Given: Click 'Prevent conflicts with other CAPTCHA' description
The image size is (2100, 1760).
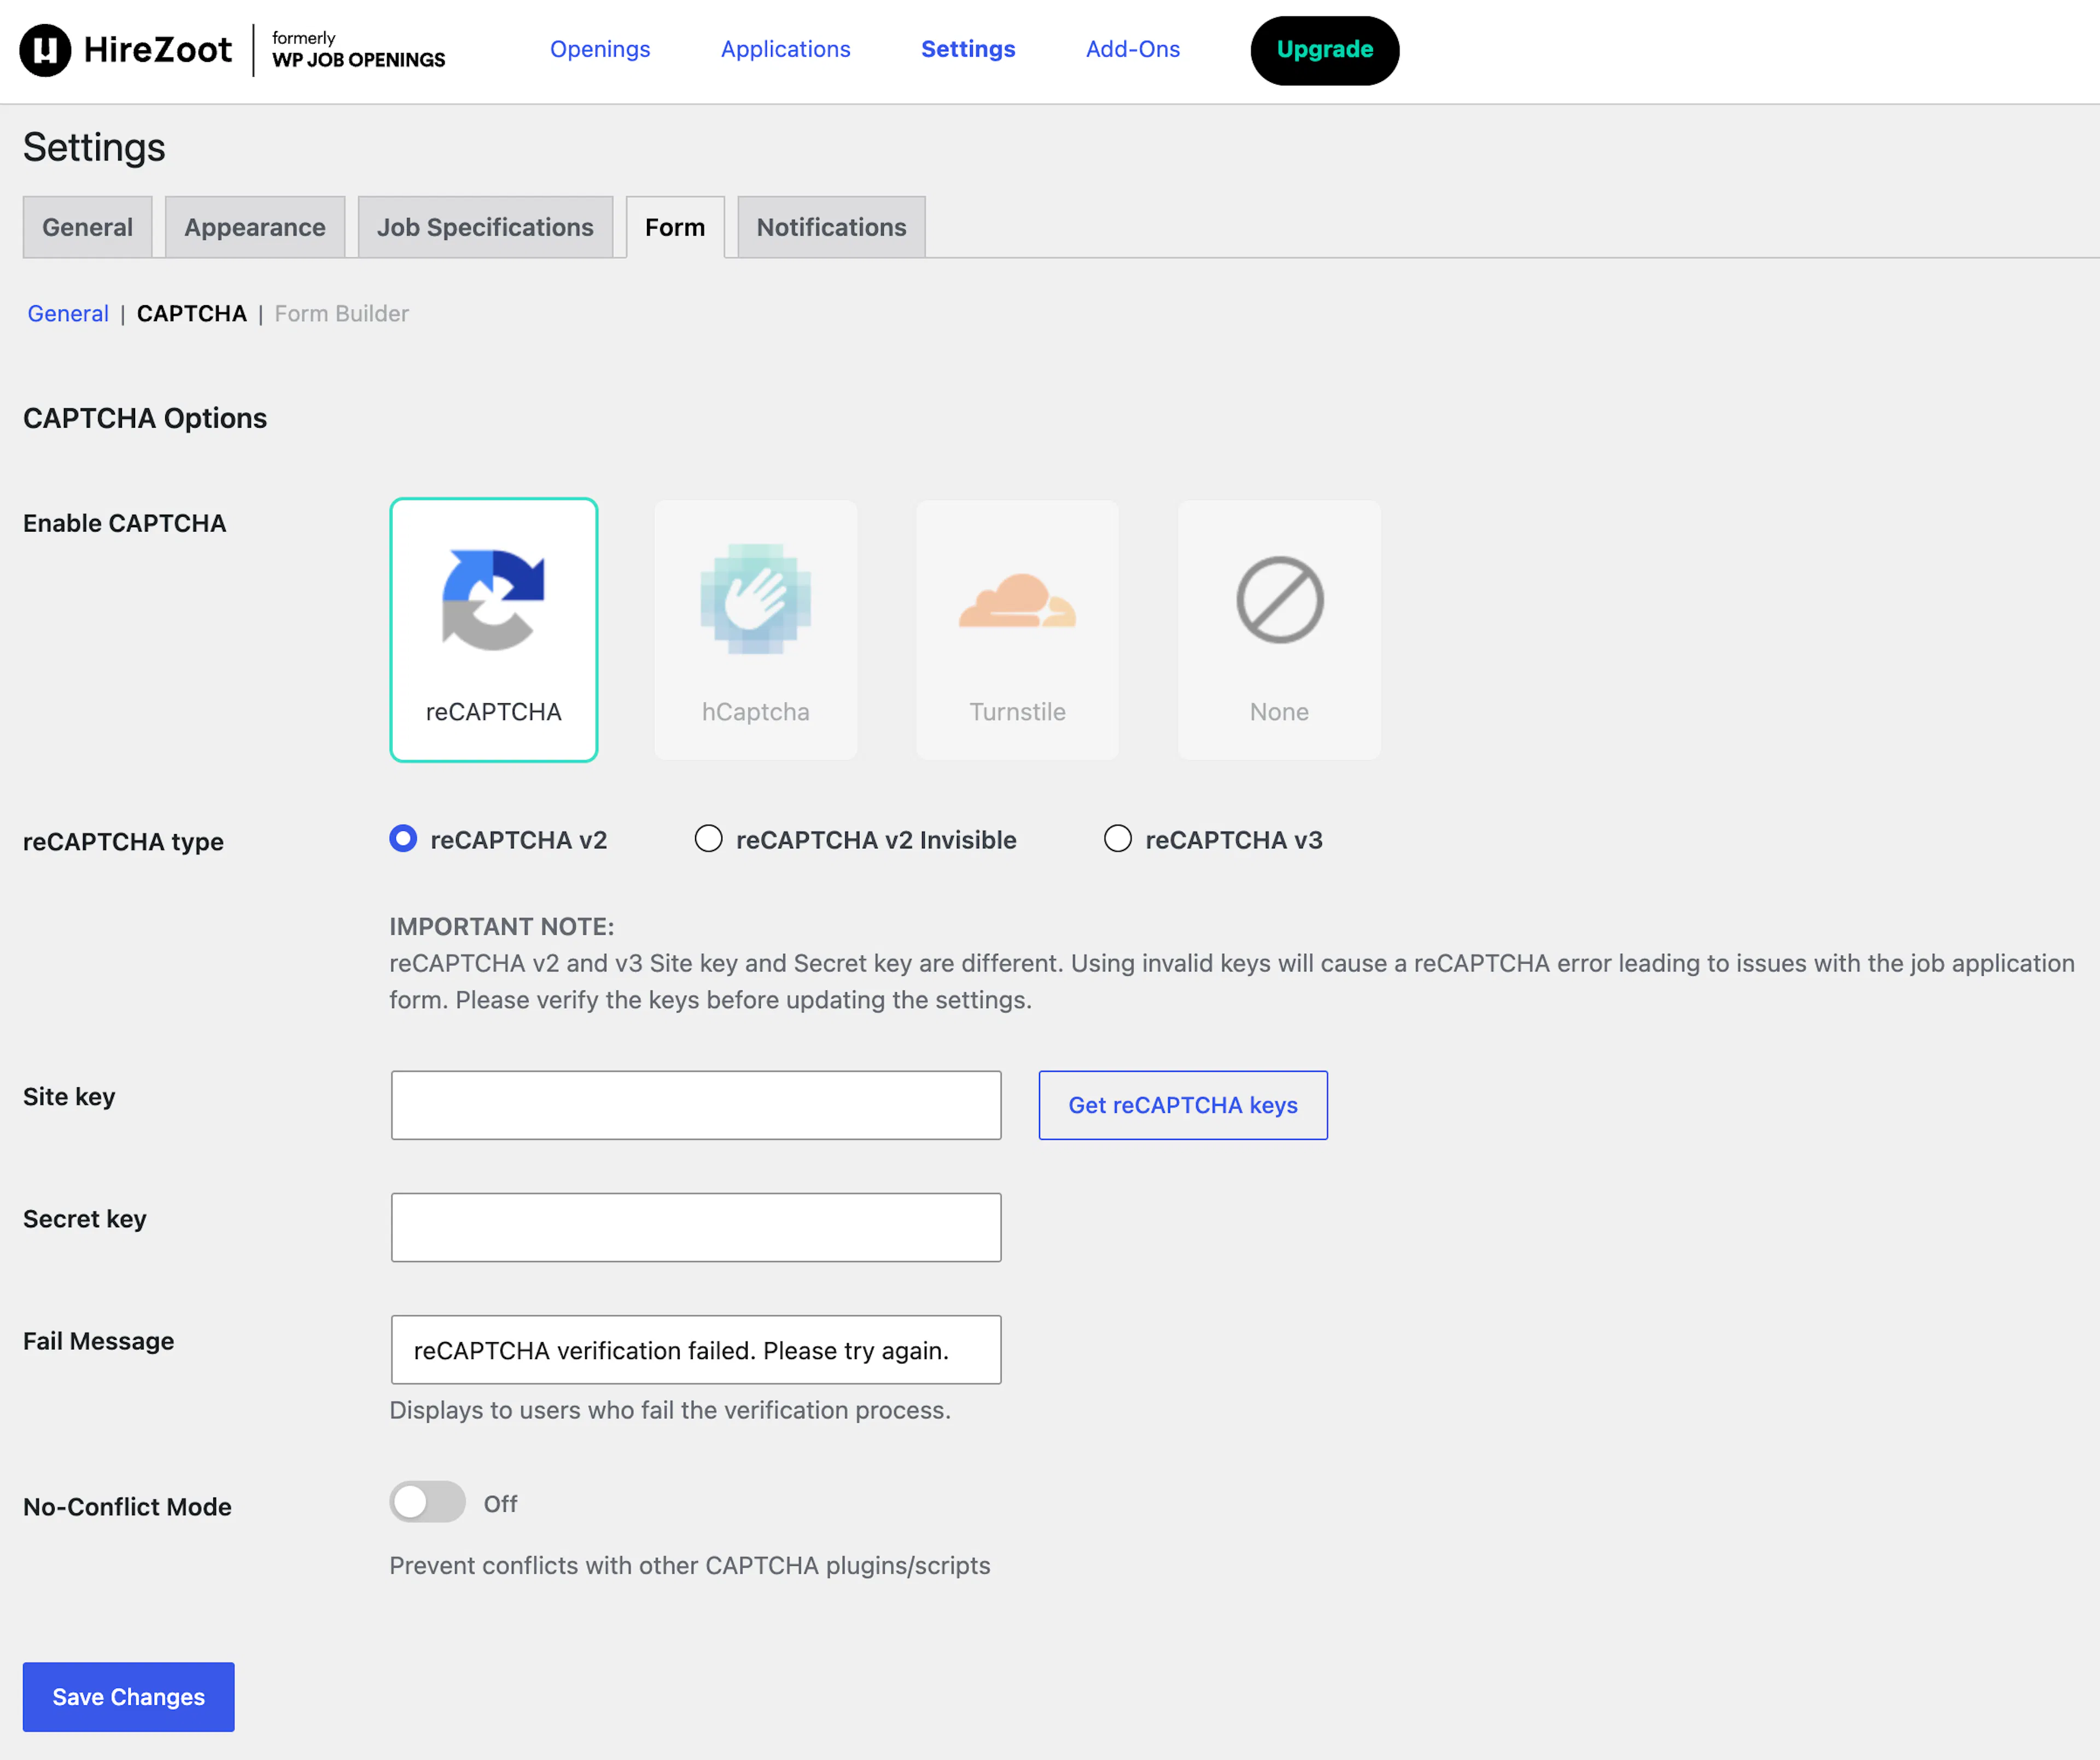Looking at the screenshot, I should [x=690, y=1566].
